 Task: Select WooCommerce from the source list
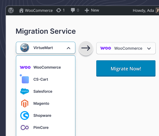pyautogui.click(x=46, y=67)
